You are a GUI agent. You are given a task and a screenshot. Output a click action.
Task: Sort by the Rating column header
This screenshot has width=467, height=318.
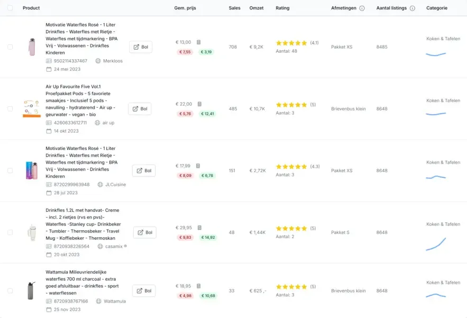pos(282,8)
